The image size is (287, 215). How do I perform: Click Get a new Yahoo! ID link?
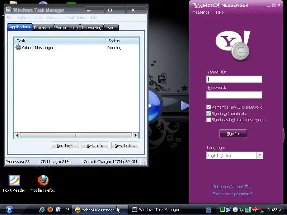(232, 187)
